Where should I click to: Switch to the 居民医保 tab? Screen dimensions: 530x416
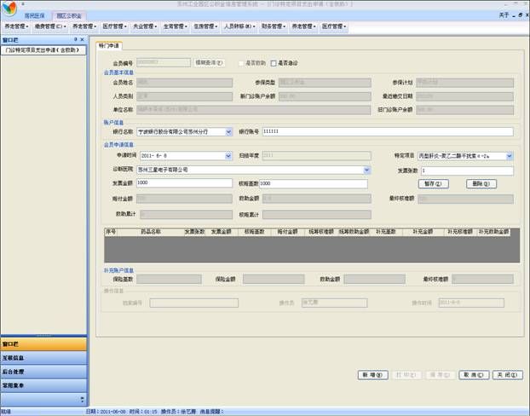click(34, 16)
